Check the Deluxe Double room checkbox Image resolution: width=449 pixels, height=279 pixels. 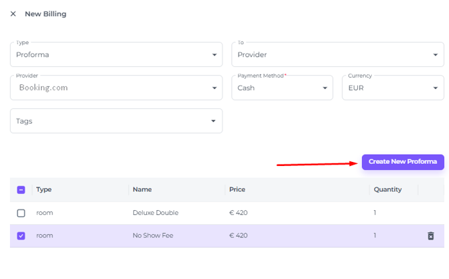21,213
